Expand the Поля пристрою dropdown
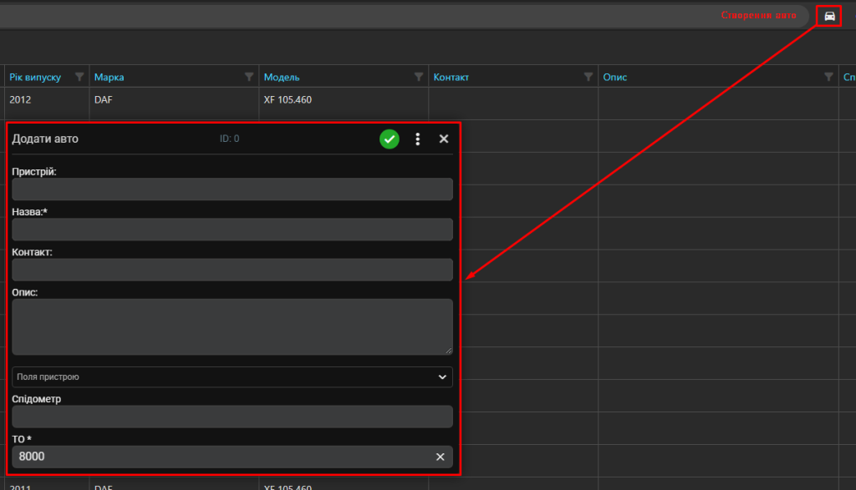 [x=232, y=376]
